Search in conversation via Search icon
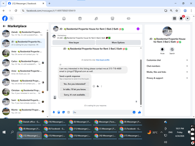 [172, 49]
